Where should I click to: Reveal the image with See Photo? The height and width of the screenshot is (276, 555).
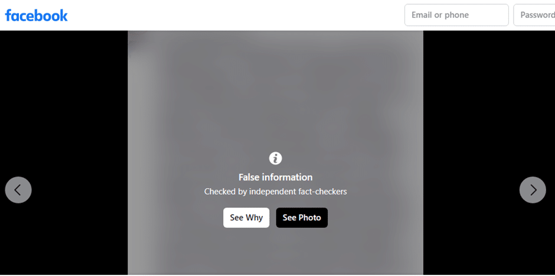tap(302, 218)
